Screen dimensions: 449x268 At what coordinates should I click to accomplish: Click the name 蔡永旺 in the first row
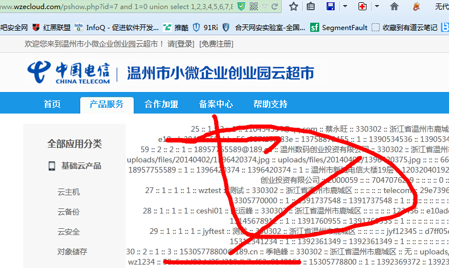pos(336,129)
